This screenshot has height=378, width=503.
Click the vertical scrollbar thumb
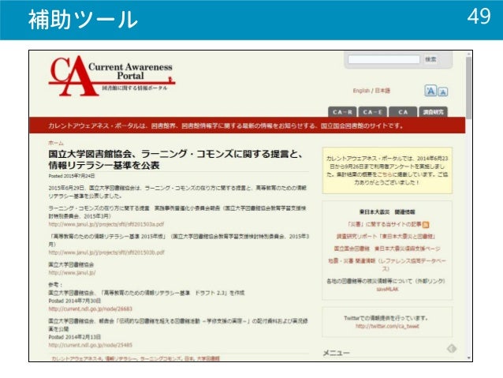point(468,88)
